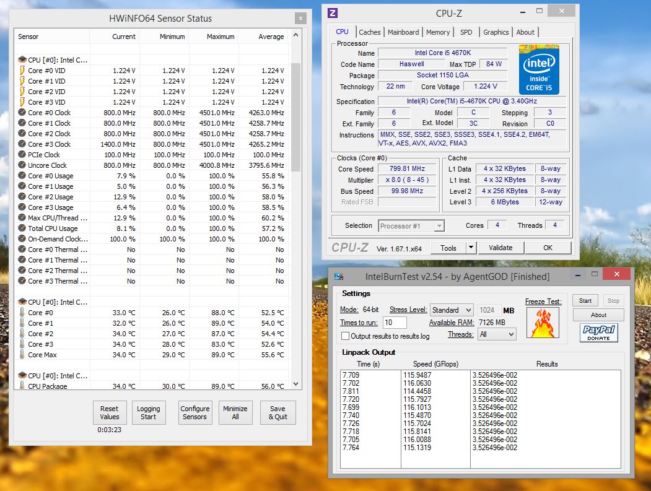This screenshot has width=651, height=491.
Task: Click the lightning icon beside Core #2 VID
Action: point(22,91)
